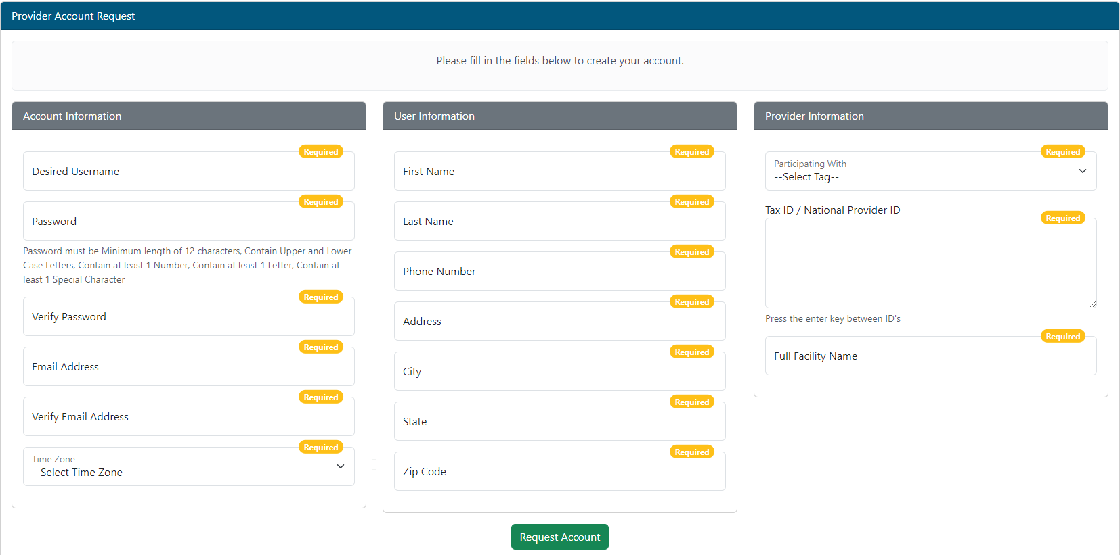Viewport: 1120px width, 555px height.
Task: Submit with the Request Account button
Action: click(560, 537)
